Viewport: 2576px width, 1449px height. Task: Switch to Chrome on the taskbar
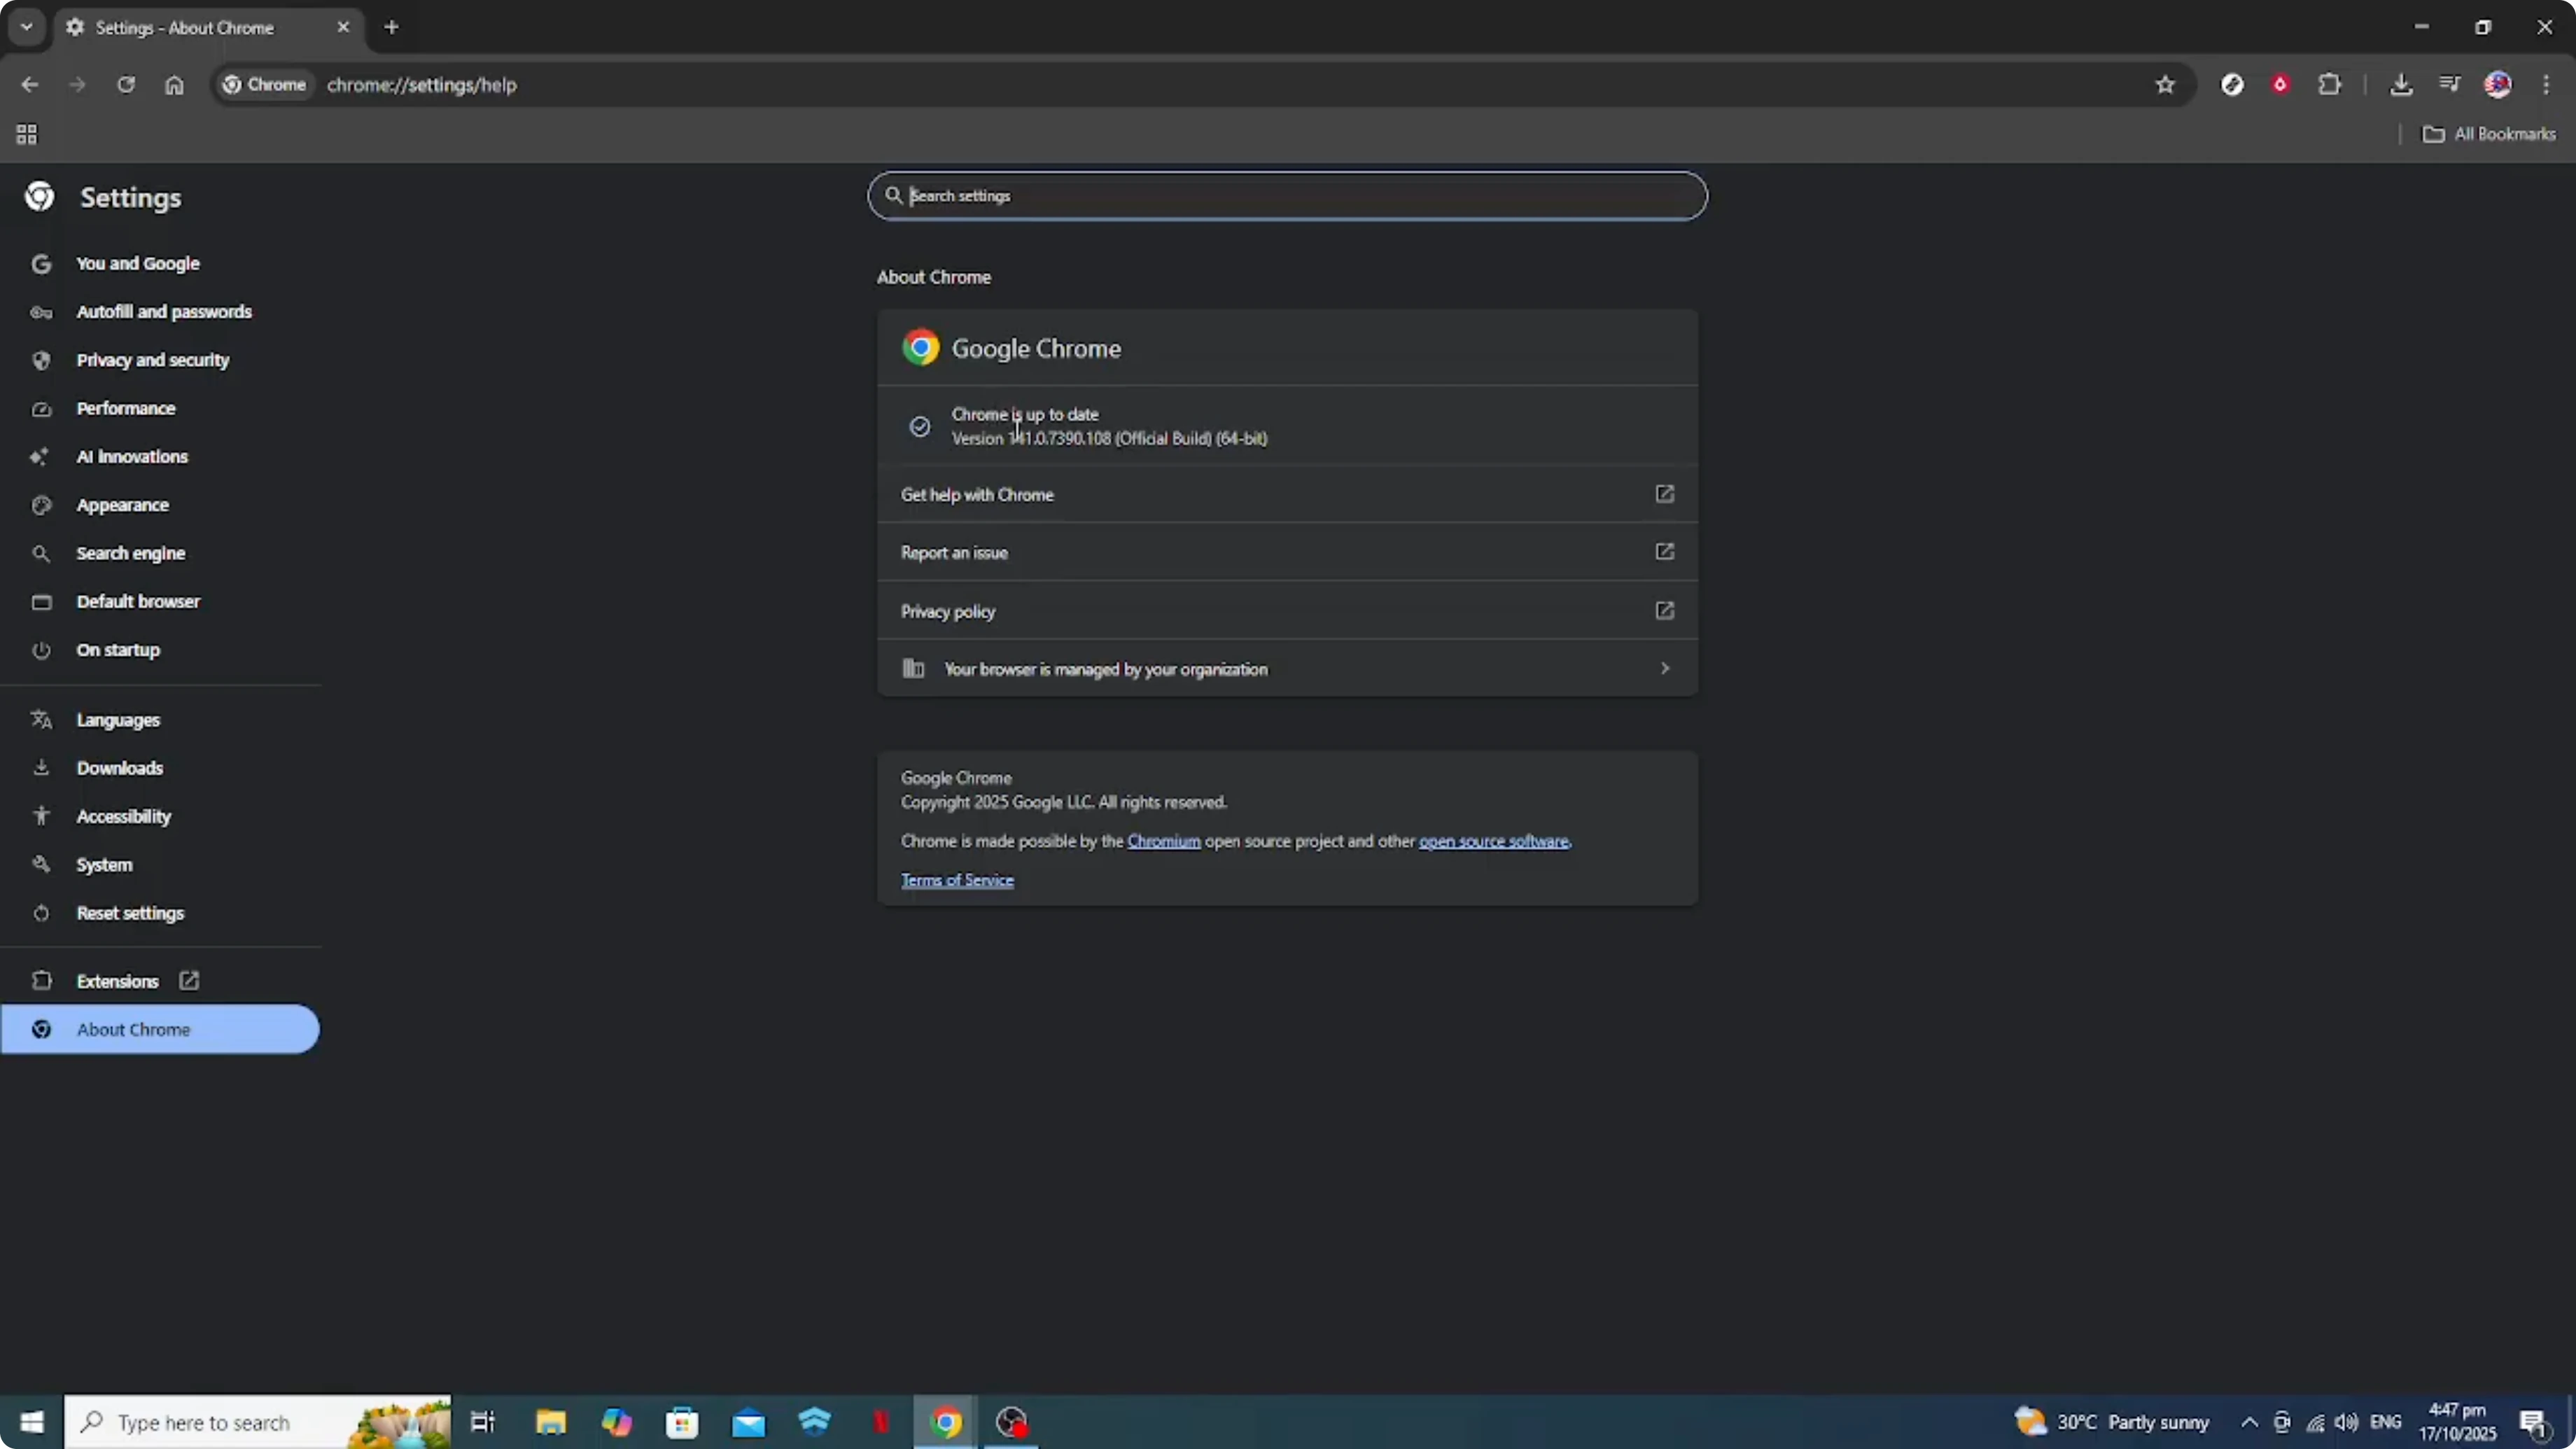946,1422
